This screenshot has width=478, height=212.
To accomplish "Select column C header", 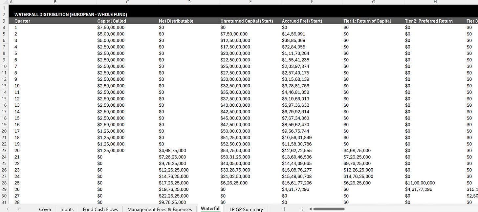I will click(127, 2).
